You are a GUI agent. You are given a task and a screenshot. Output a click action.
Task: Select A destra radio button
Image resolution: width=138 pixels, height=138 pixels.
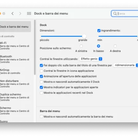[115, 46]
